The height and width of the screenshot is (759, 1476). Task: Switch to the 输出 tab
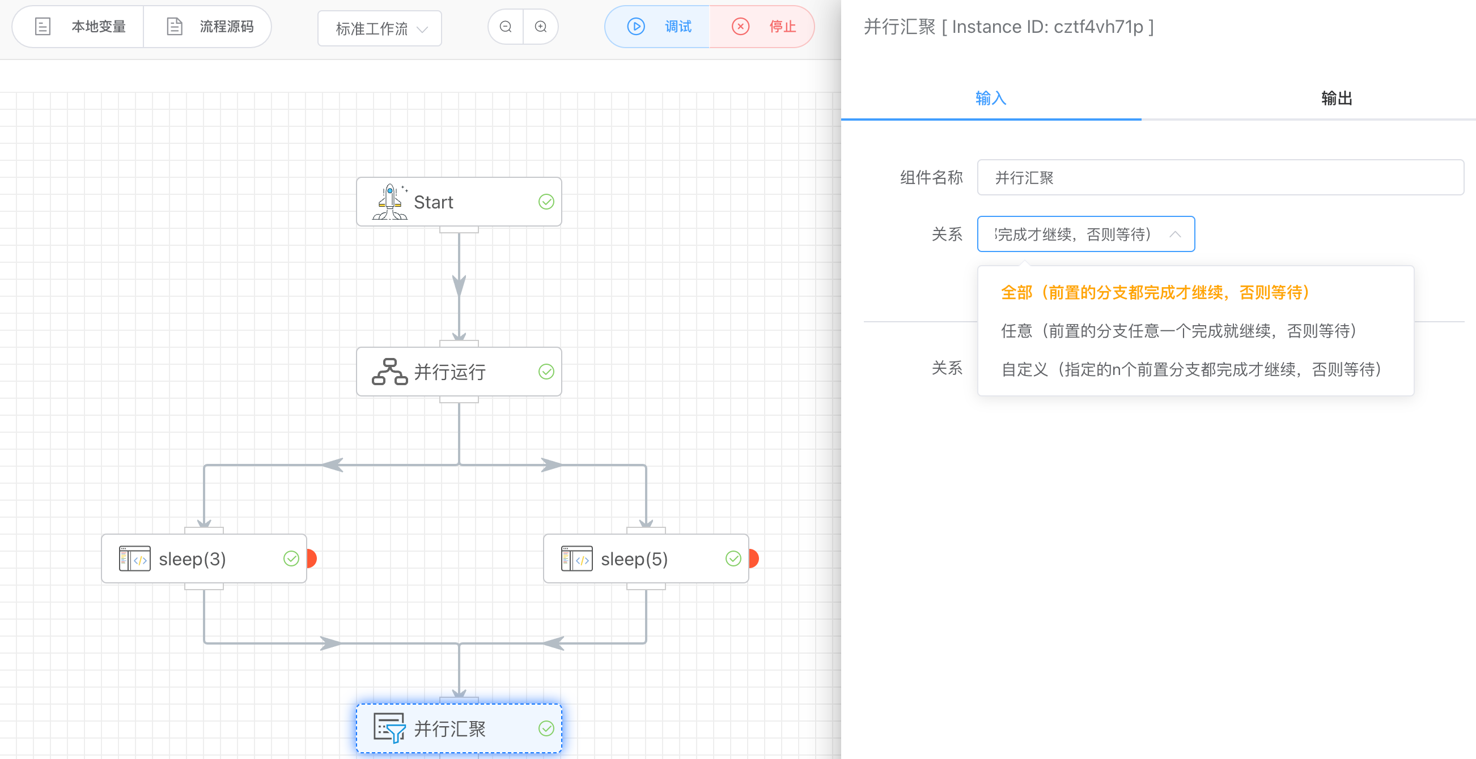1336,99
